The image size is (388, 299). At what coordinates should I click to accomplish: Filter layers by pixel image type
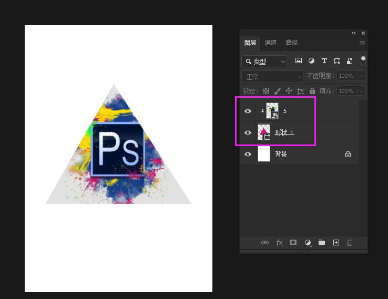click(299, 60)
